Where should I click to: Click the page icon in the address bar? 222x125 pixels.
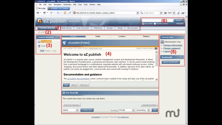click(74, 13)
